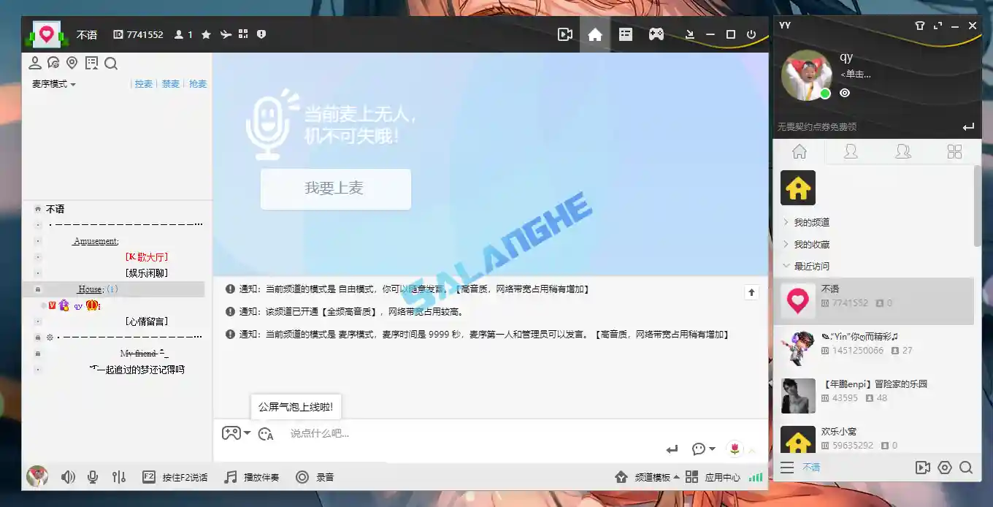Click the member search magnifier icon
This screenshot has width=993, height=507.
(111, 64)
